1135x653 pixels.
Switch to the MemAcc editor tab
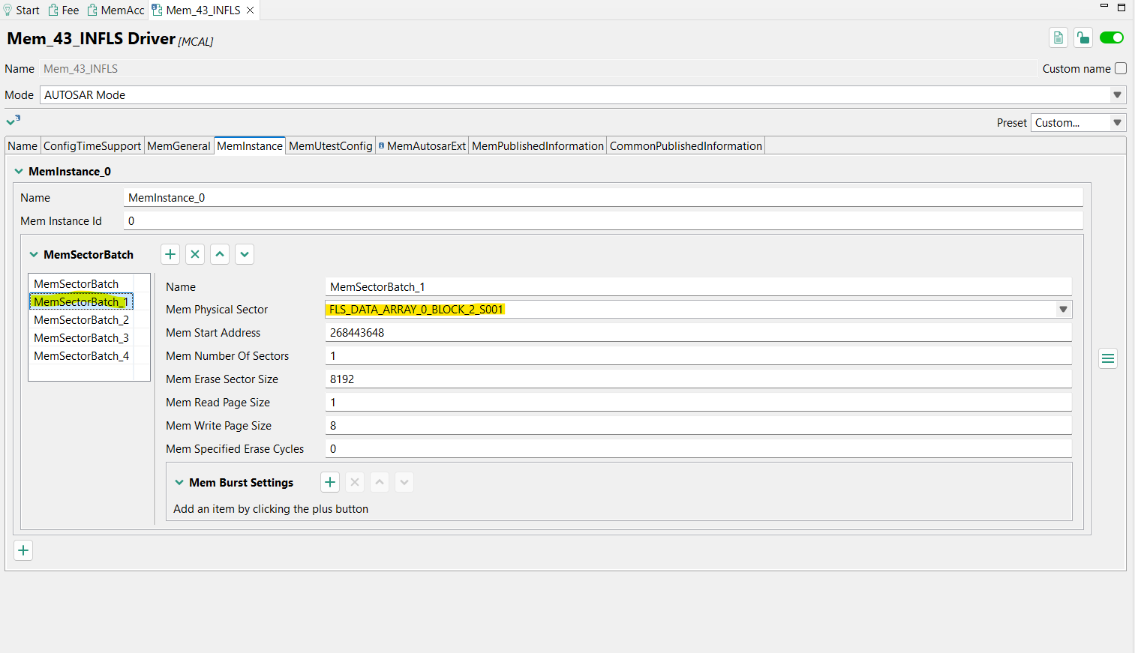[x=116, y=10]
